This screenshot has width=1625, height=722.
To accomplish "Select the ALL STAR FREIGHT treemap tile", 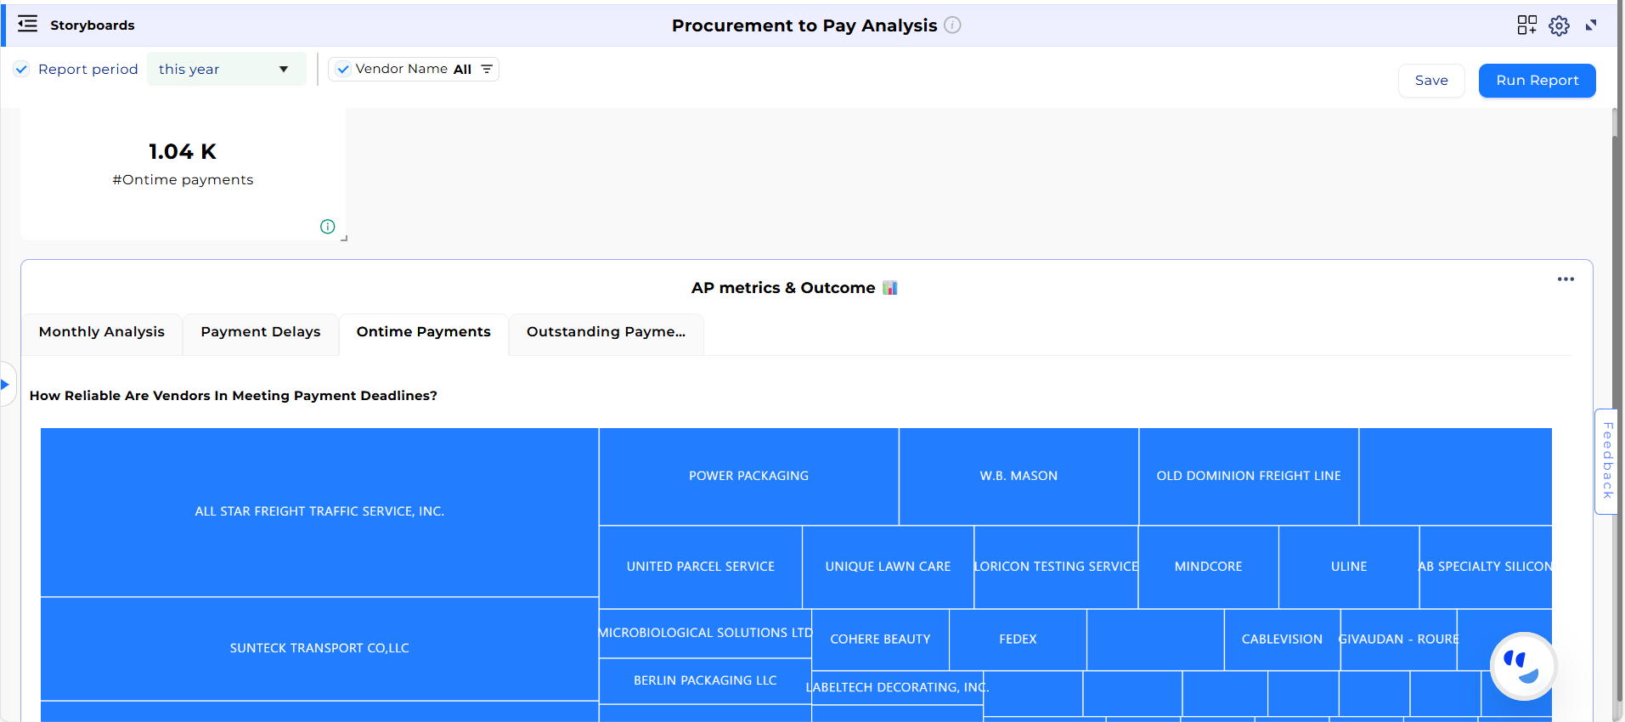I will (319, 511).
